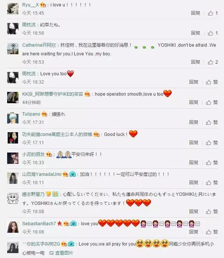Reply to Ryu__X's comment using 回复
Image resolution: width=224 pixels, height=258 pixels.
tap(195, 13)
